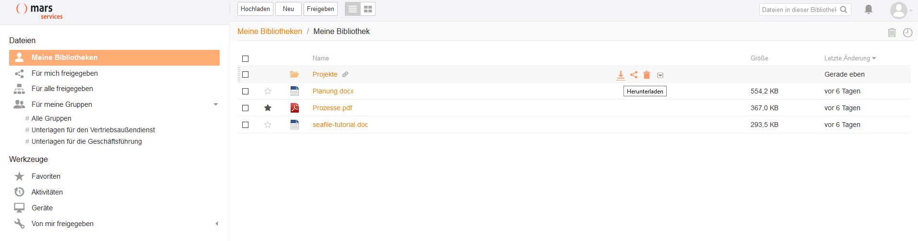Viewport: 918px width, 241px height.
Task: Star the Planung.docx file
Action: click(268, 91)
